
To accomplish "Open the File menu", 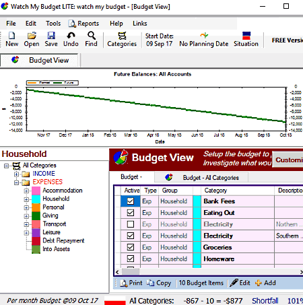I will (11, 24).
